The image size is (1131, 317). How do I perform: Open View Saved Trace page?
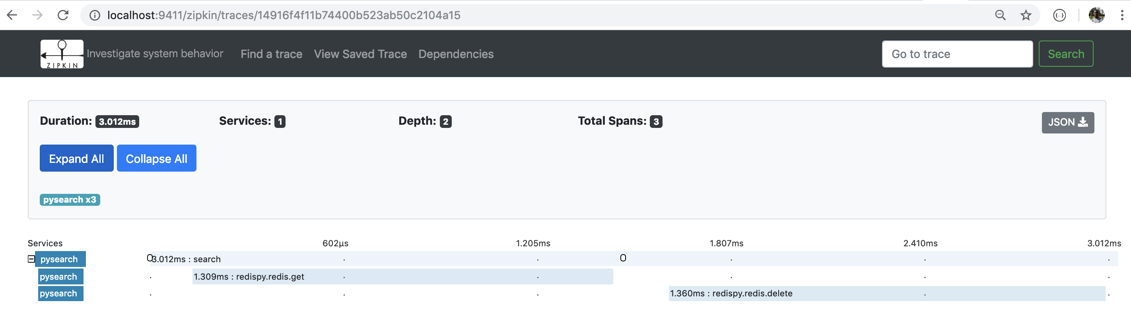pos(360,54)
